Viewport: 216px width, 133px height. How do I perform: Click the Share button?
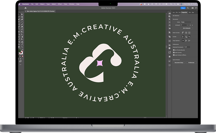tap(183, 8)
